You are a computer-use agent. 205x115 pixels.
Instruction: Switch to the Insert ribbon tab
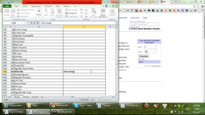click(x=25, y=6)
